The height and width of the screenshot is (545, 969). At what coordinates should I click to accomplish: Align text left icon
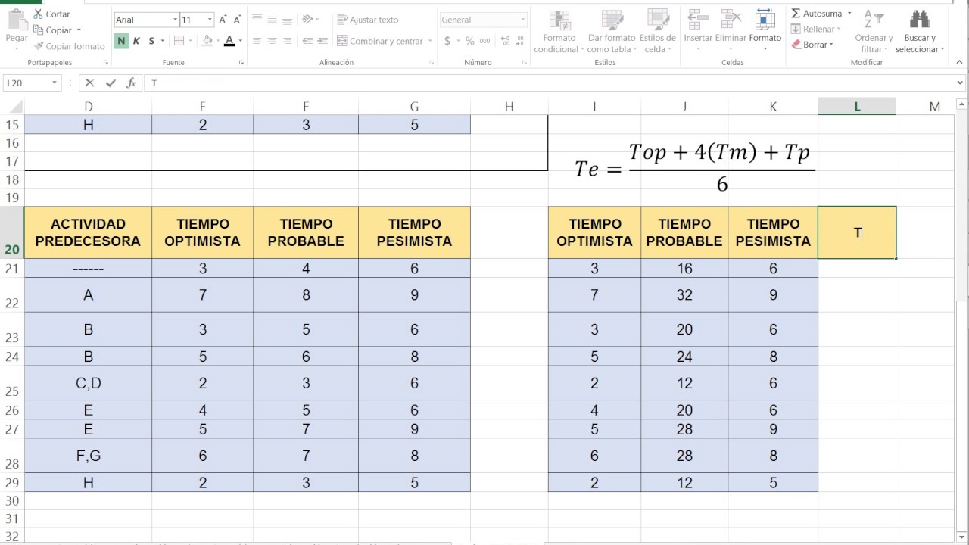tap(257, 41)
